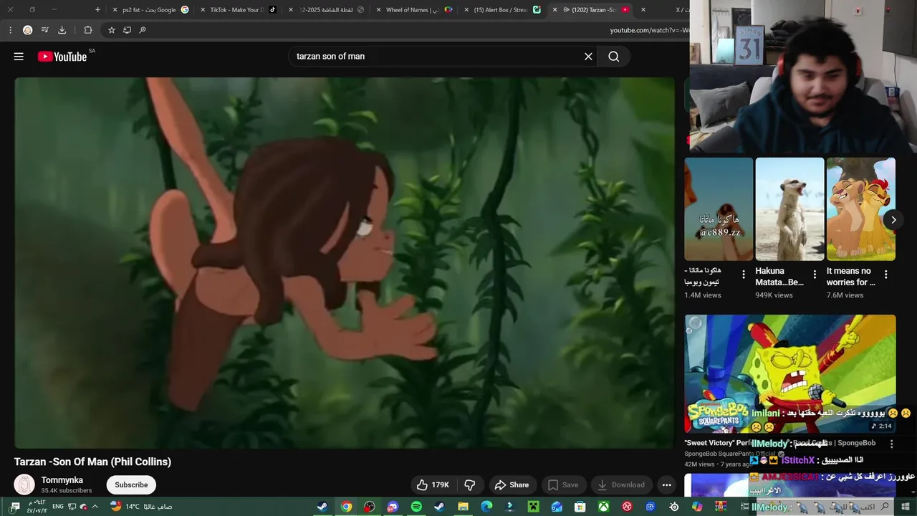Like the video (179K thumbs up)
Screen dimensions: 917x516
click(x=433, y=485)
